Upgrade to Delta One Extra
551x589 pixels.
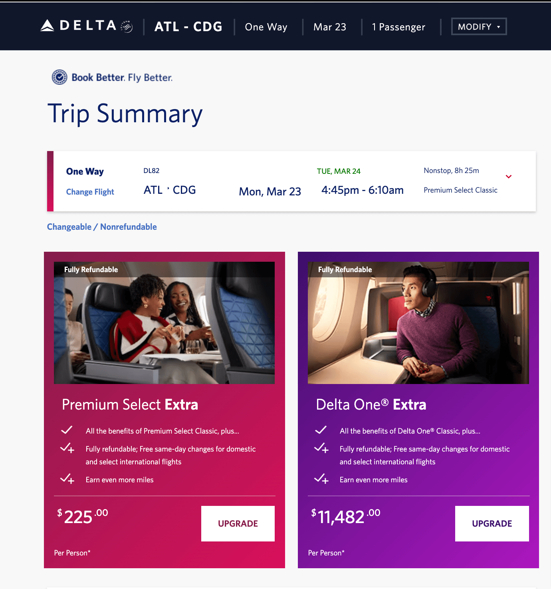click(492, 523)
